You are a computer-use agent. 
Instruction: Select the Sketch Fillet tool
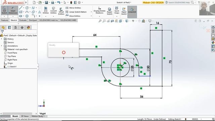click(x=33, y=16)
